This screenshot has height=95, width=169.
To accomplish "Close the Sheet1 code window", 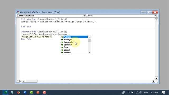I will pyautogui.click(x=155, y=12).
